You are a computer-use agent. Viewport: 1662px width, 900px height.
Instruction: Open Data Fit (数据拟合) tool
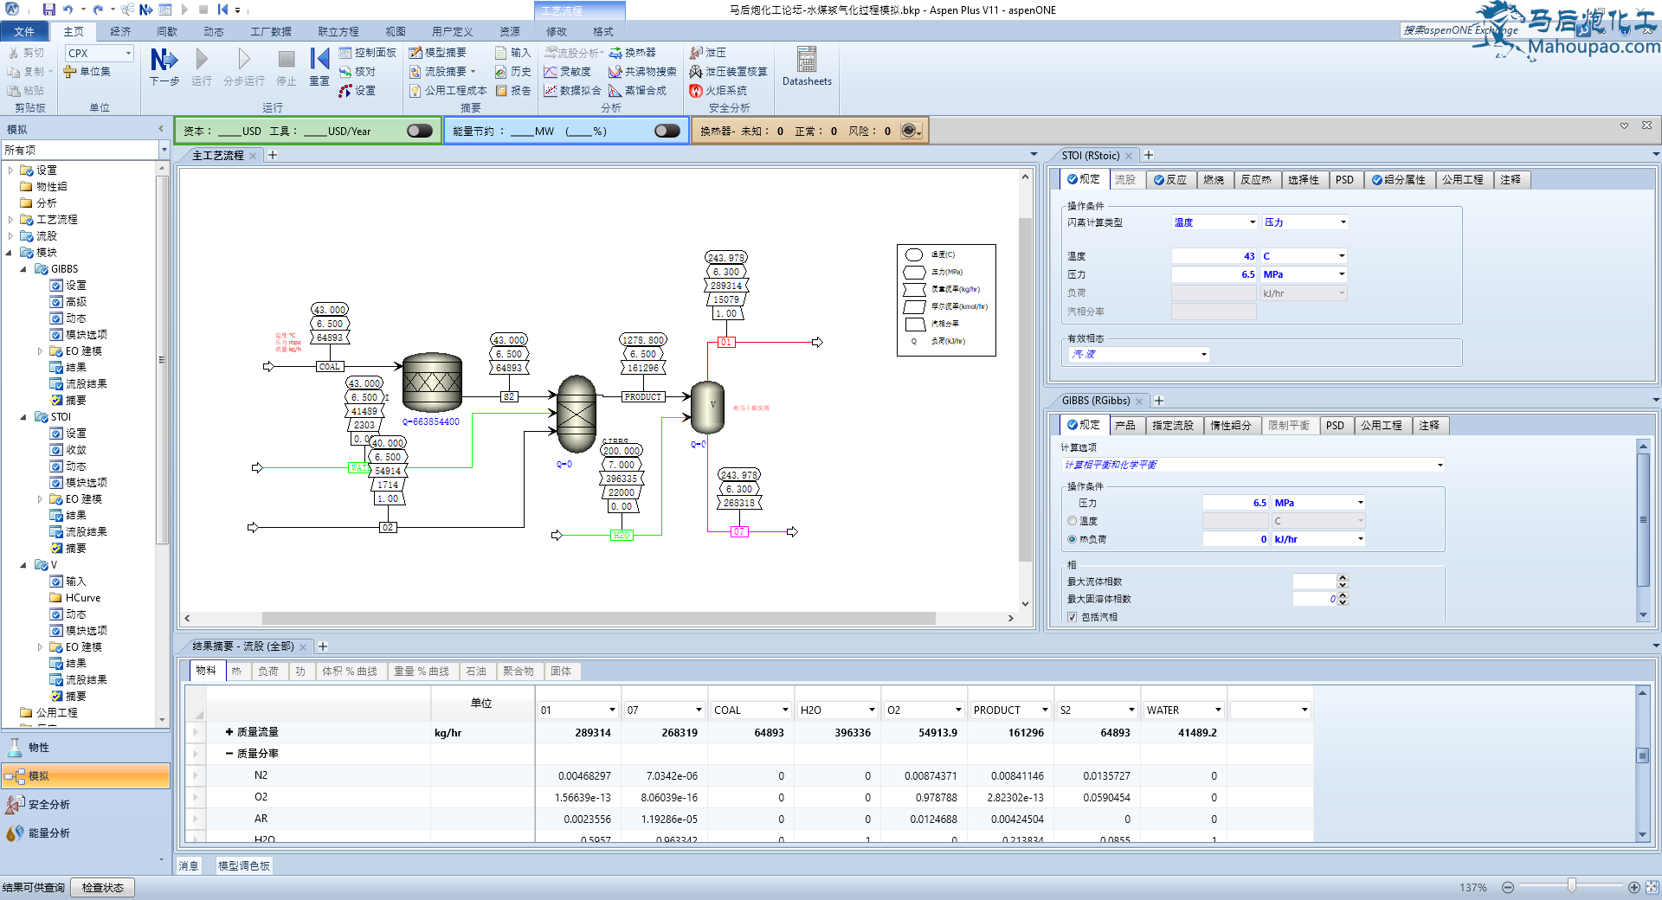pyautogui.click(x=572, y=90)
